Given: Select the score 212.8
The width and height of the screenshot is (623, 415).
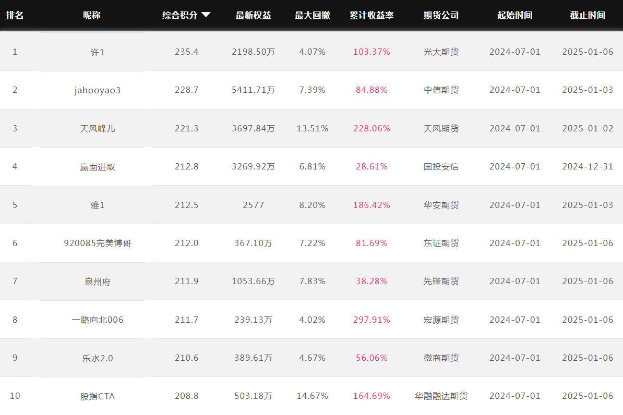Looking at the screenshot, I should (186, 166).
